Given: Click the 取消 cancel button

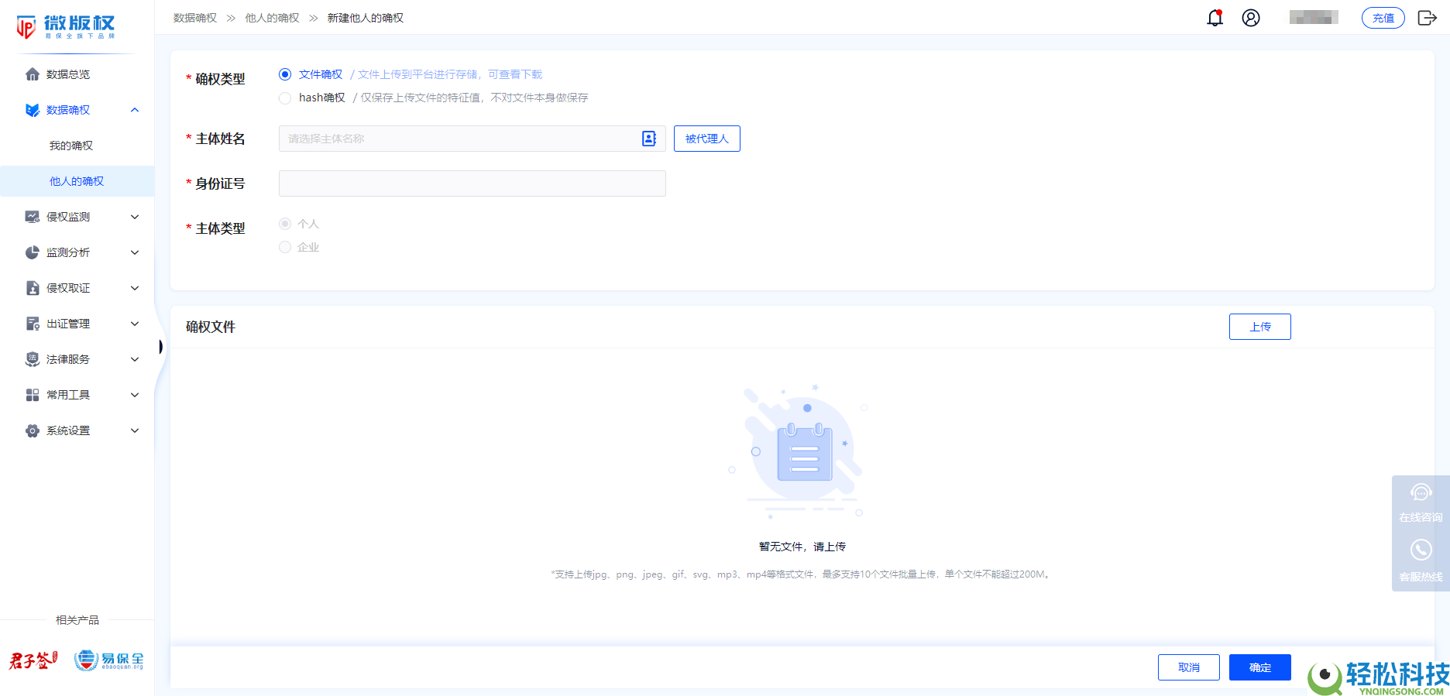Looking at the screenshot, I should [x=1188, y=667].
